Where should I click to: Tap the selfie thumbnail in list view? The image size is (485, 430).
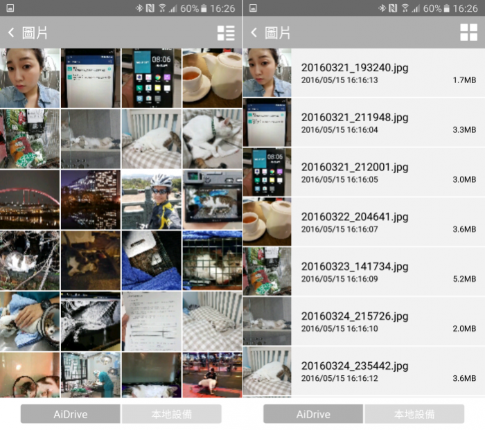click(267, 73)
